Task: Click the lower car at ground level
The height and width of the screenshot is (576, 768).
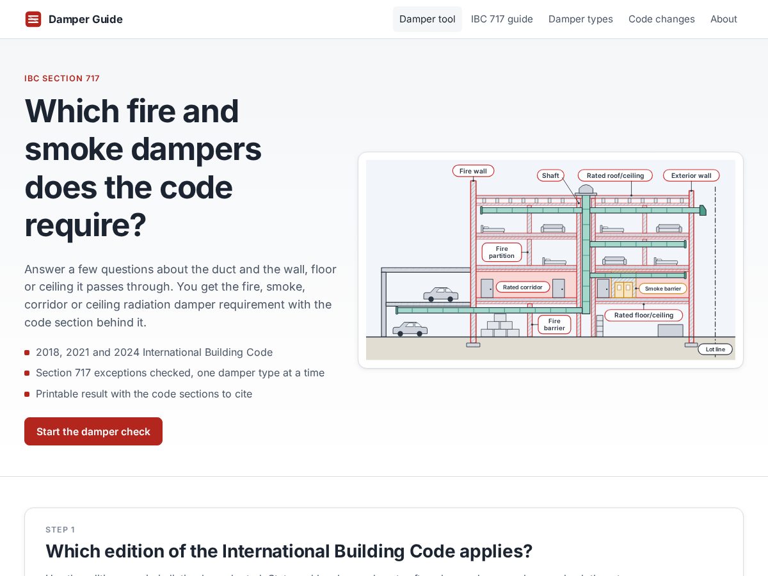Action: (x=410, y=329)
